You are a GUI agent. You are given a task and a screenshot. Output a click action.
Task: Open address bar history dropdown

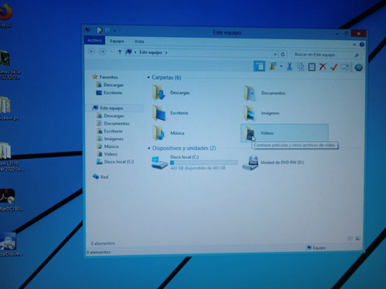tap(275, 54)
